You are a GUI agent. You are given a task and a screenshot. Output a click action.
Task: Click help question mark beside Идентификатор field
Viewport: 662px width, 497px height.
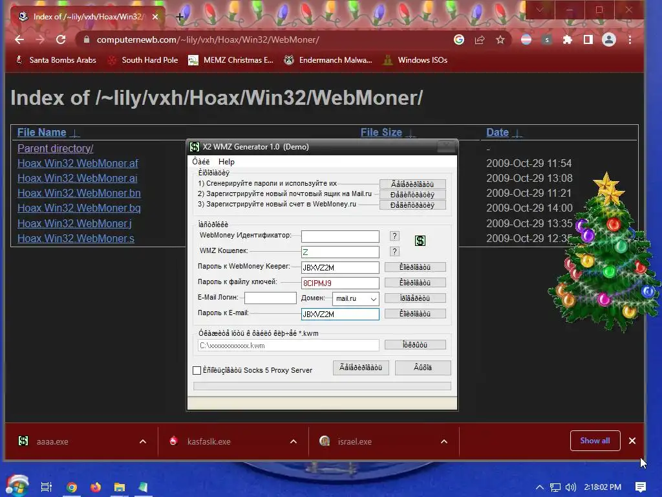394,236
